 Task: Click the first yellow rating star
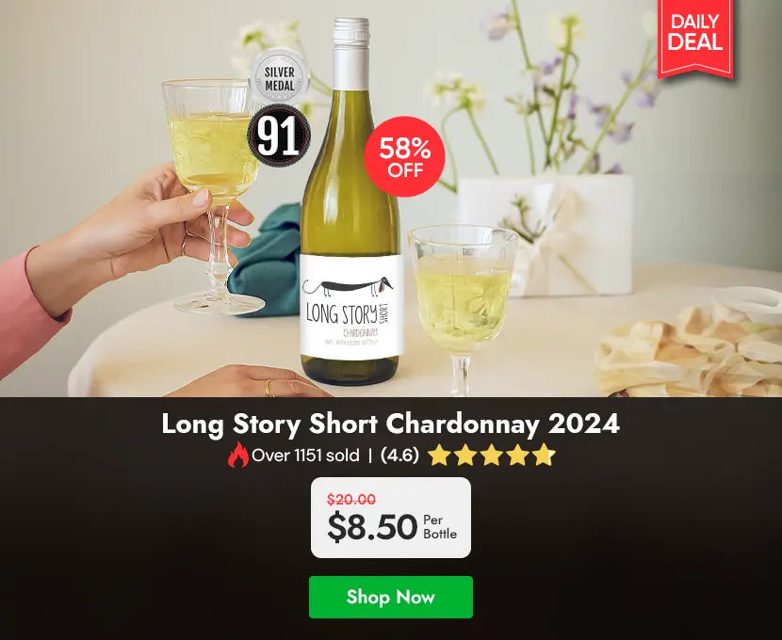pos(439,455)
